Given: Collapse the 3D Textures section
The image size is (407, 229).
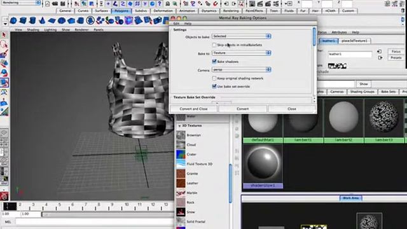Looking at the screenshot, I should 179,126.
